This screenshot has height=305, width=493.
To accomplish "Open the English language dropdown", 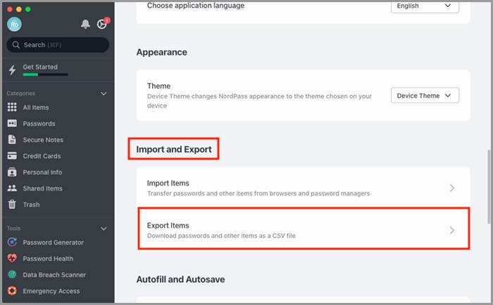I will (x=425, y=6).
